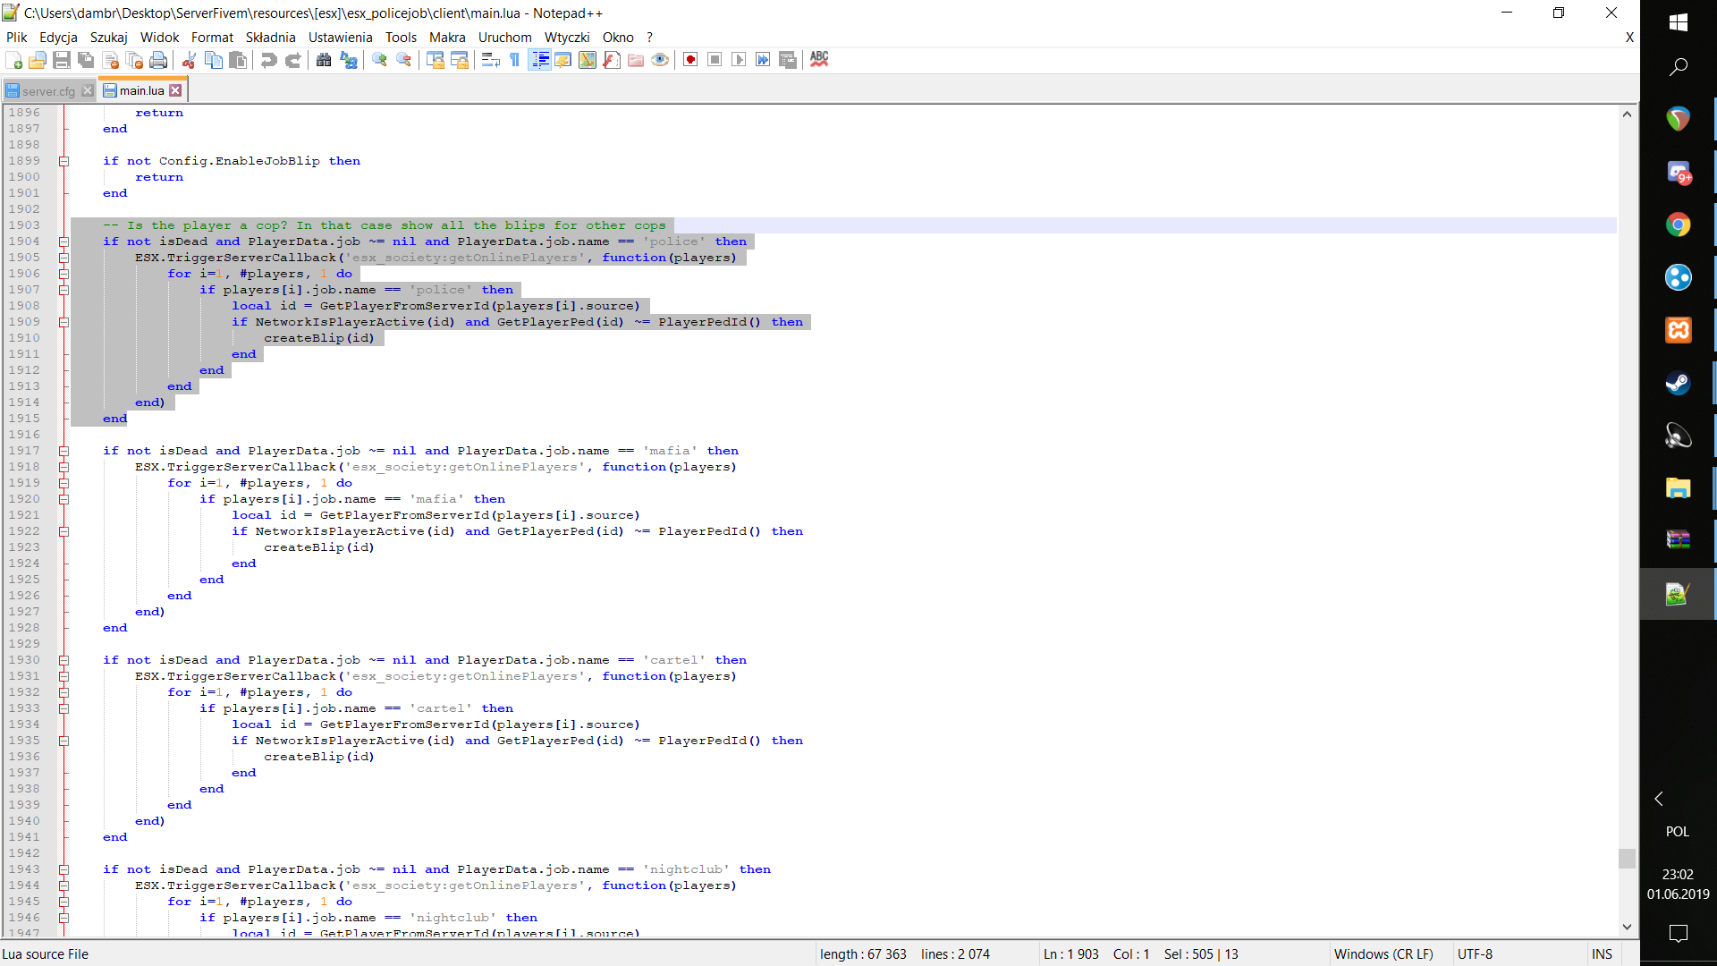Collapse fold marker at line 1917
Screen dimensions: 1717x966
[x=63, y=451]
